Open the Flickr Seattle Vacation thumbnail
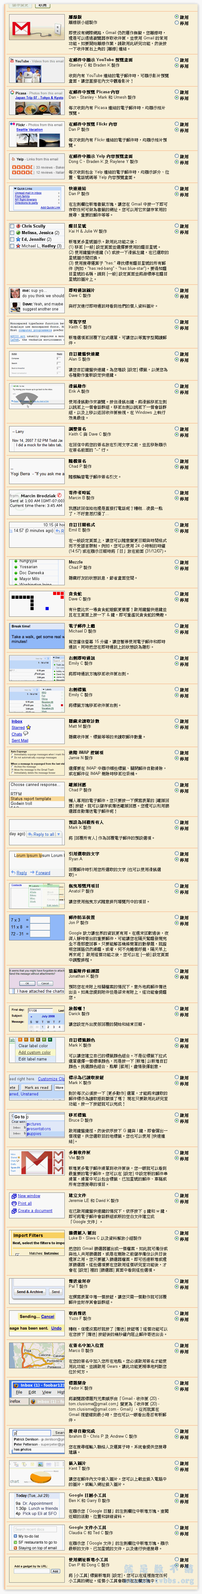 tap(37, 134)
